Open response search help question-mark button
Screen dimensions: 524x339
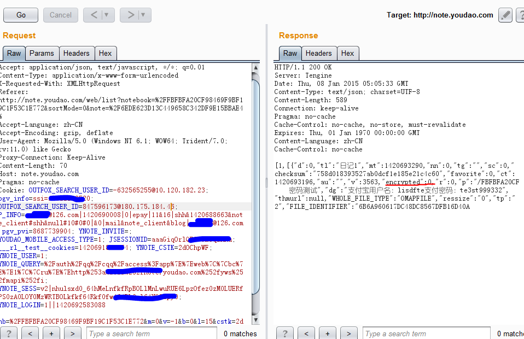[285, 334]
